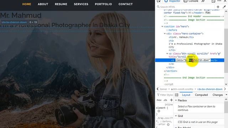
Task: Select the h1 Mr. Mahmud node
Action: (x=181, y=37)
